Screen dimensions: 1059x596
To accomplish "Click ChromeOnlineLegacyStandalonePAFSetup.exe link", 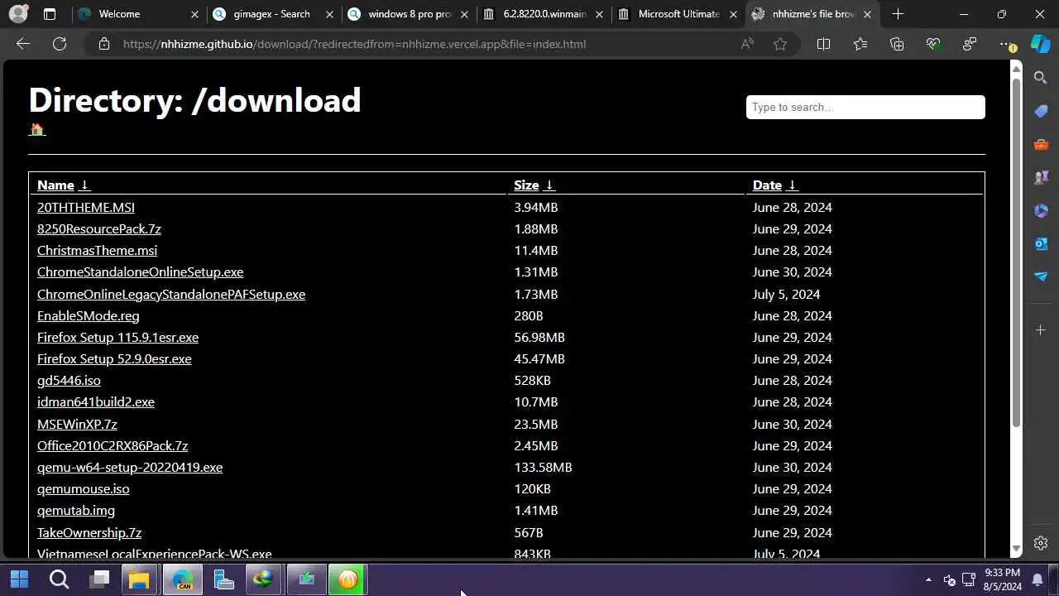I will coord(171,294).
